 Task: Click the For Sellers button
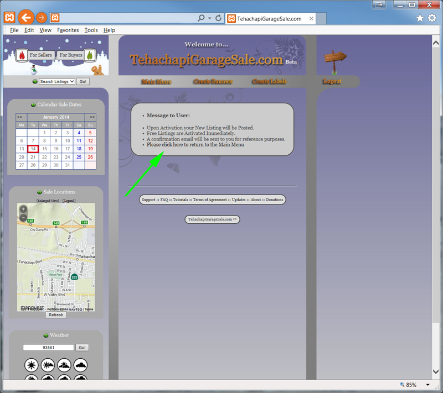point(41,55)
